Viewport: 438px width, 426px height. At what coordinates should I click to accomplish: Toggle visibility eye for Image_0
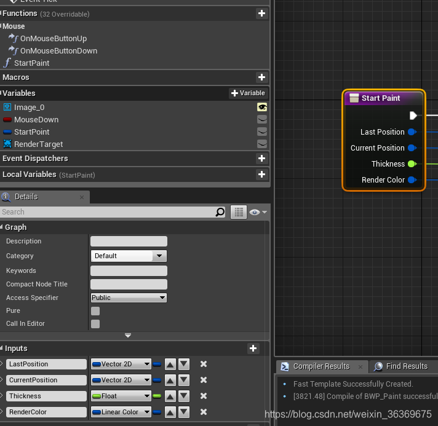tap(262, 107)
